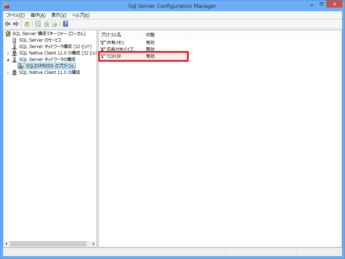Open the ヘルプ(H) menu
This screenshot has width=345, height=259.
pos(81,15)
